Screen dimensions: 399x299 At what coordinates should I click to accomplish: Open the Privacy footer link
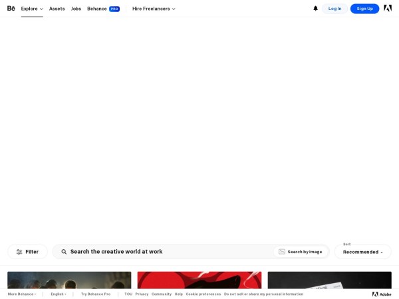tap(142, 294)
